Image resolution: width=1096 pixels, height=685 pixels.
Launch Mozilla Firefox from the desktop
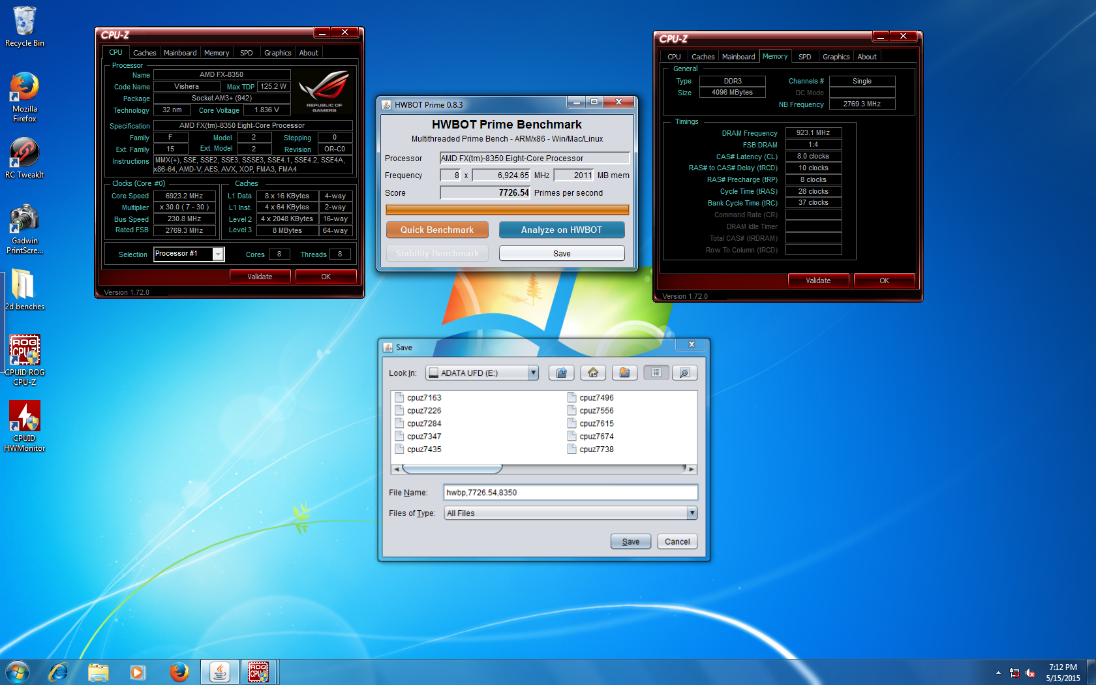coord(25,97)
